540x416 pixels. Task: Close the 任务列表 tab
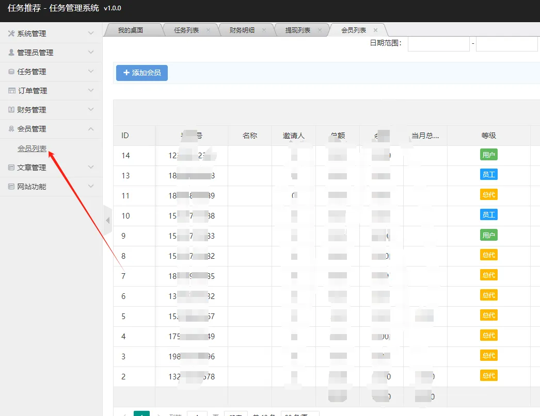(209, 30)
